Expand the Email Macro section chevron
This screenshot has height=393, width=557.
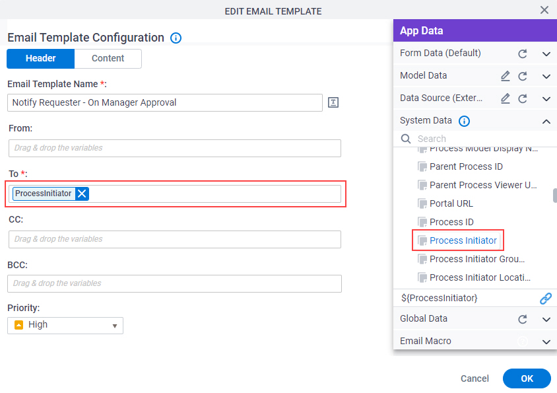(x=546, y=342)
